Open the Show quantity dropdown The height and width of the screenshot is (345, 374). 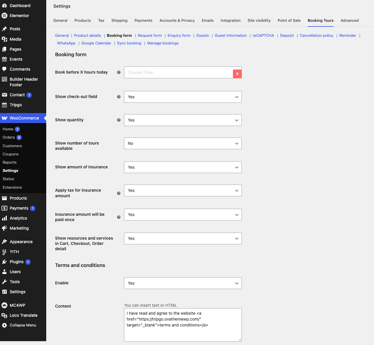(x=183, y=120)
